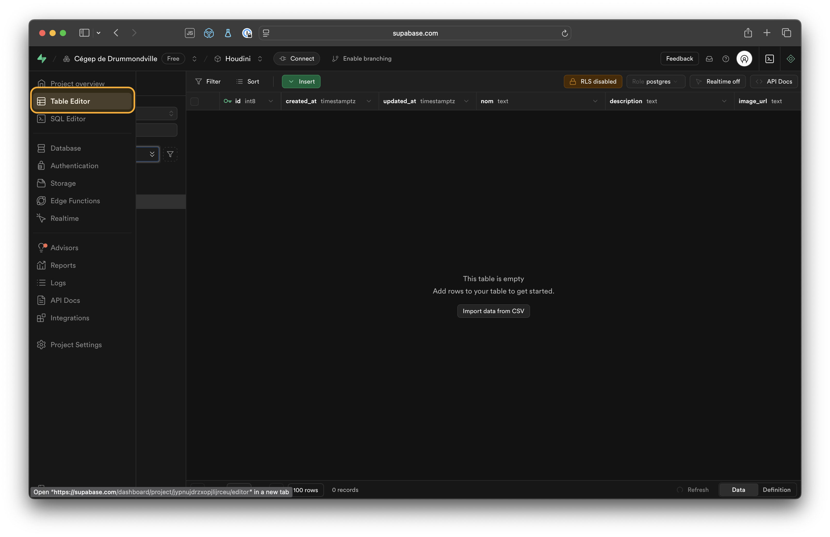
Task: Click the supabase.com address bar
Action: [415, 33]
